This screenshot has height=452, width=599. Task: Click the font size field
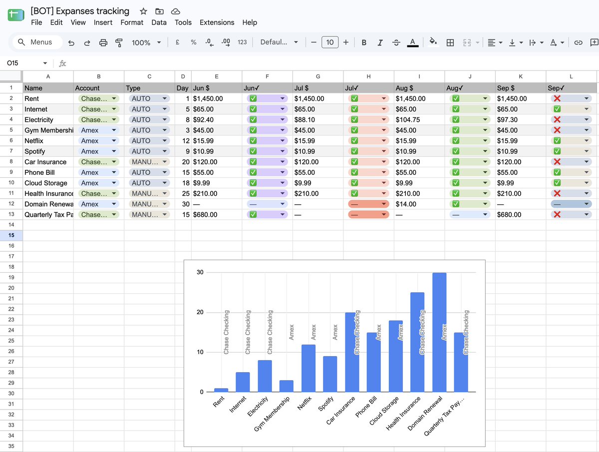(330, 42)
